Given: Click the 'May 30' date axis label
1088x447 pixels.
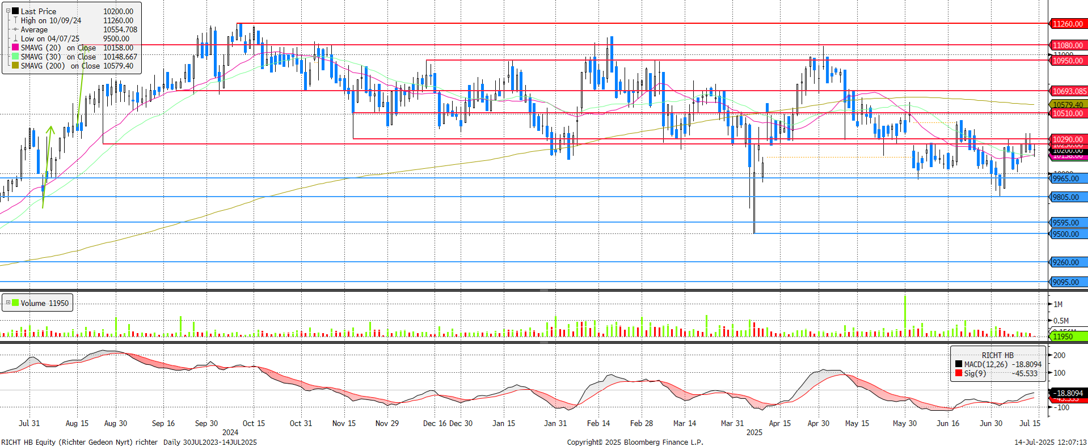Looking at the screenshot, I should tap(905, 423).
